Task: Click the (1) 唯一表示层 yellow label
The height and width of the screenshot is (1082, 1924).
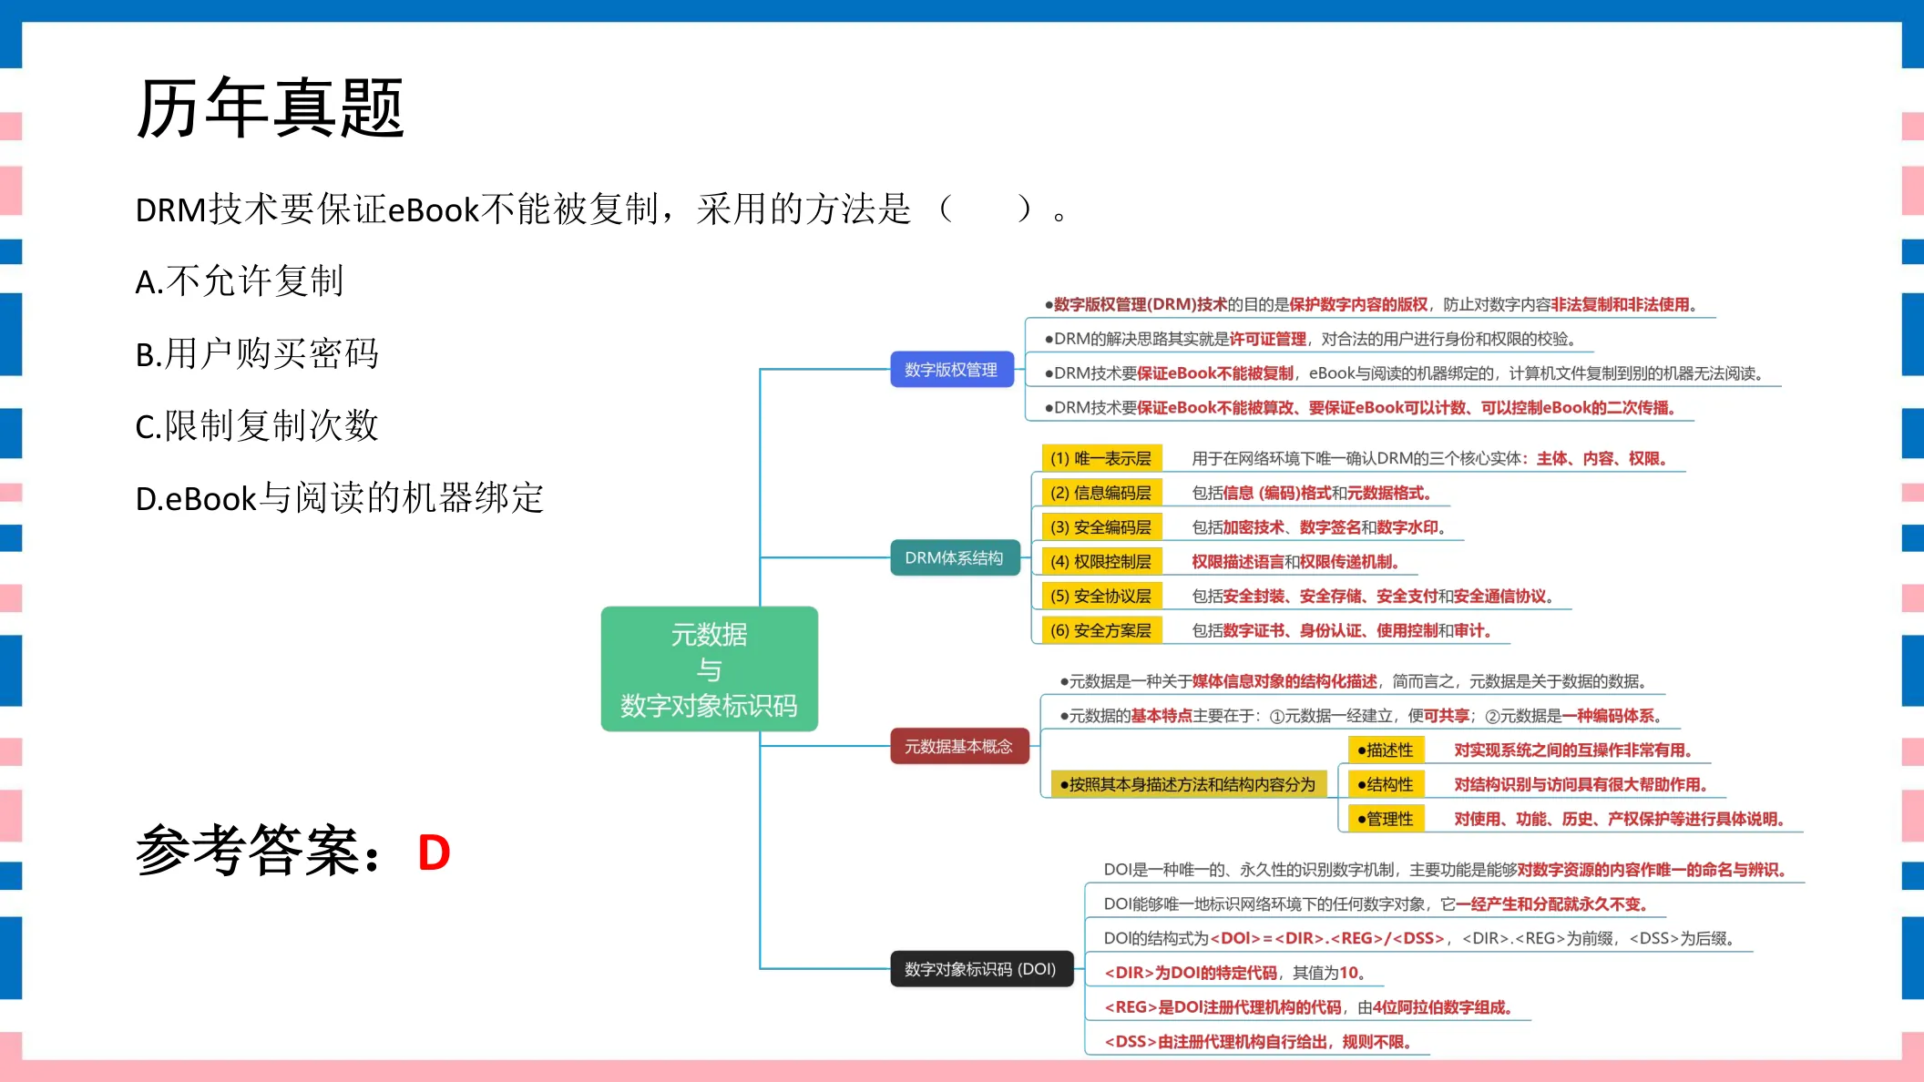Action: click(1101, 458)
